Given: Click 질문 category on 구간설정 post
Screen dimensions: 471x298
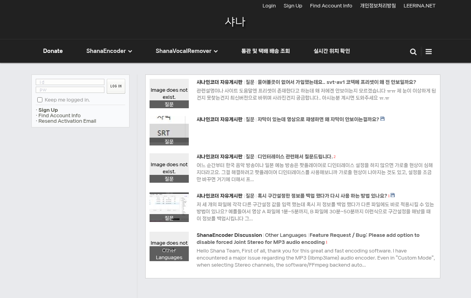Looking at the screenshot, I should (250, 196).
